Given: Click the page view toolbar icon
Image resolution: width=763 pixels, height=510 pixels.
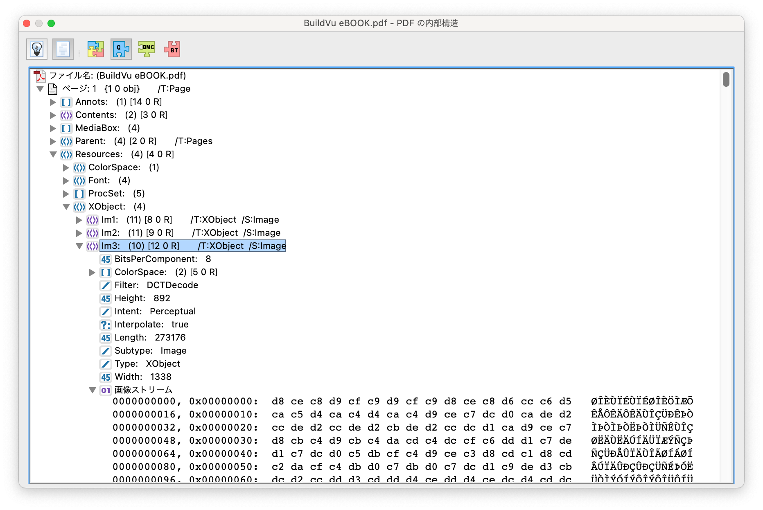Looking at the screenshot, I should (63, 49).
